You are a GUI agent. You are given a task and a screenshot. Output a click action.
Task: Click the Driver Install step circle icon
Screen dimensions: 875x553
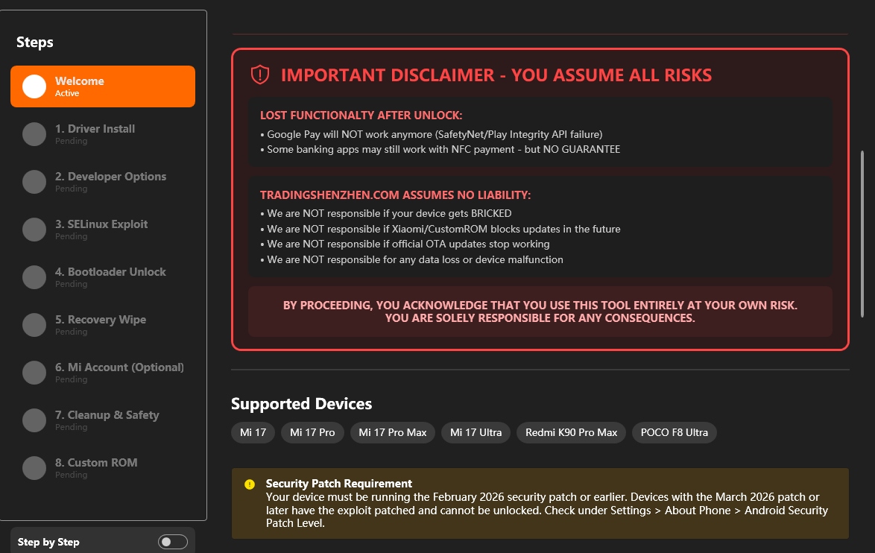pos(34,134)
